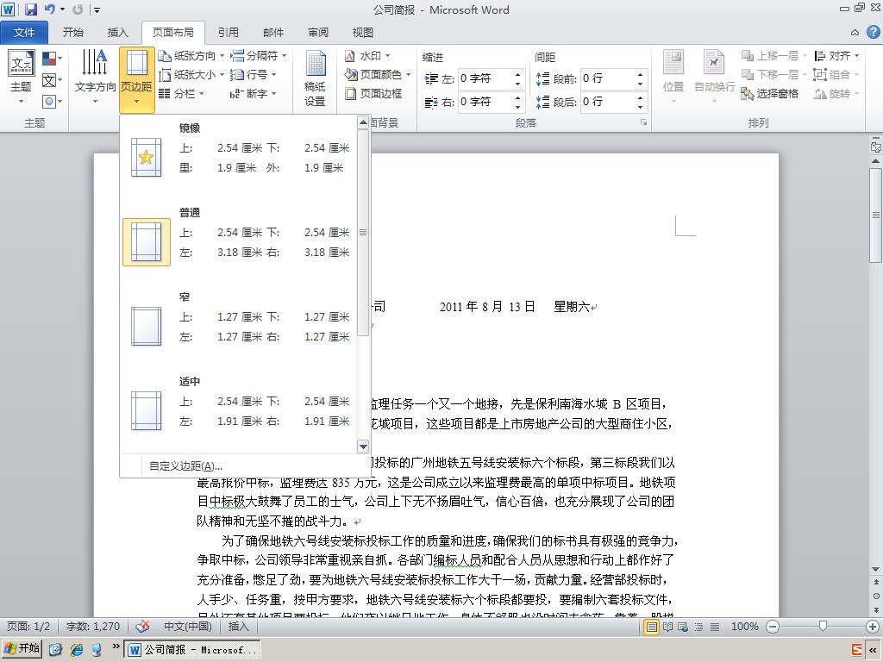Switch to 视图 tab
This screenshot has width=883, height=662.
[x=363, y=33]
